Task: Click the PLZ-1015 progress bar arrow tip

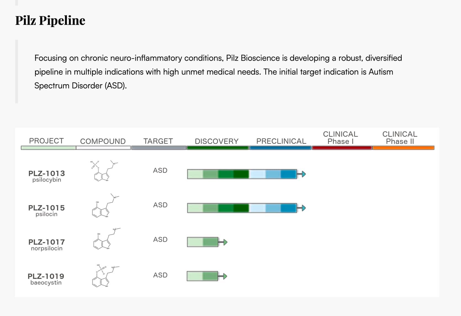Action: (304, 208)
